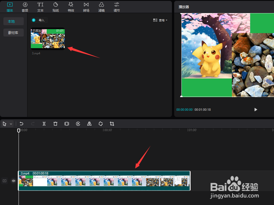Viewport: 274px width, 205px height.
Task: Click the 00:30 mark on ruler
Action: click(108, 130)
